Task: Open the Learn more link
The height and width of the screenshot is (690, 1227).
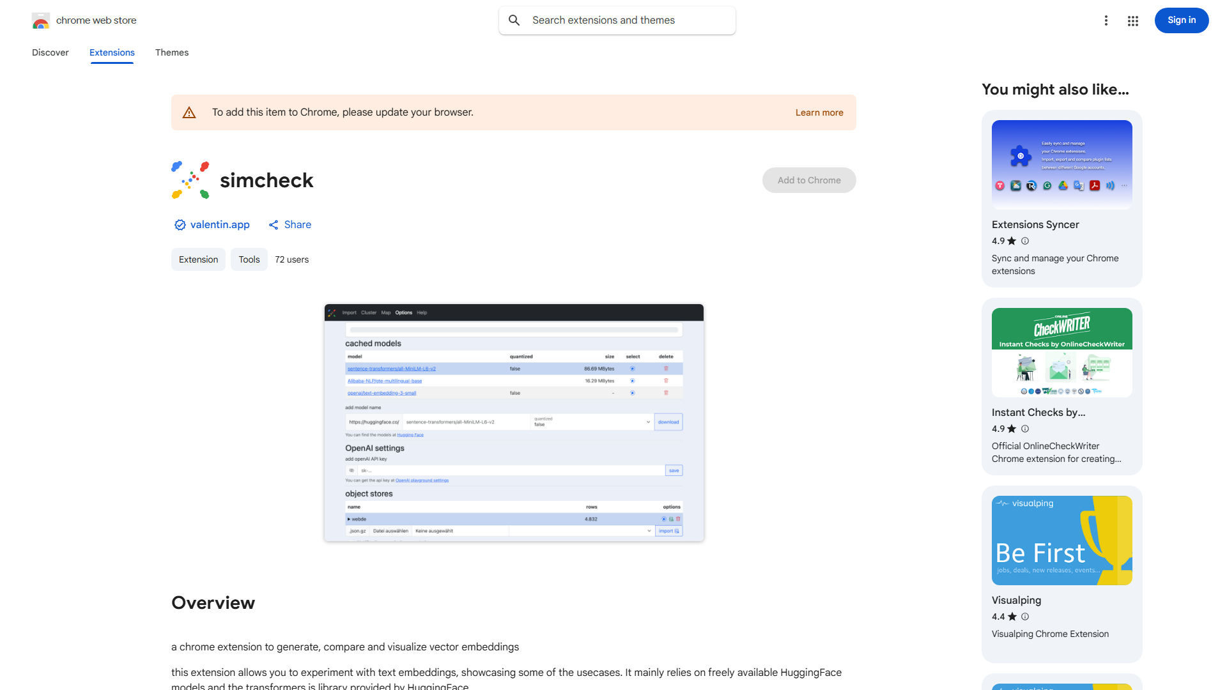Action: (819, 112)
